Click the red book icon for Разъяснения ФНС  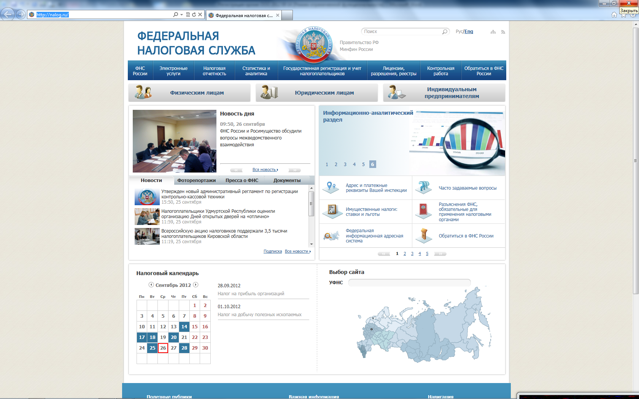(423, 211)
